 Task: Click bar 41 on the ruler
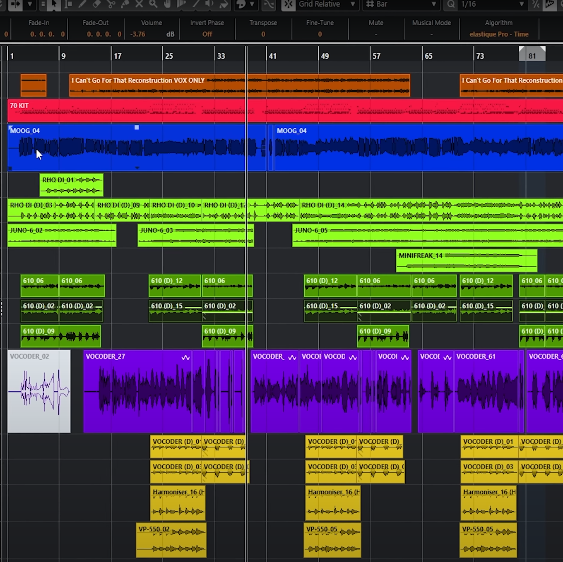(x=272, y=56)
